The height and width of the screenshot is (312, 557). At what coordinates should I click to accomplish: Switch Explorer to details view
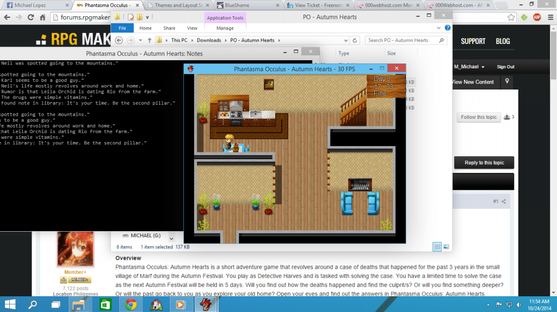coord(437,247)
